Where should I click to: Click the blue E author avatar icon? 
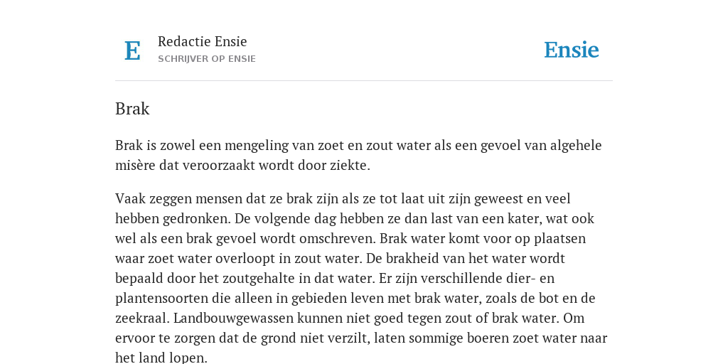click(132, 50)
